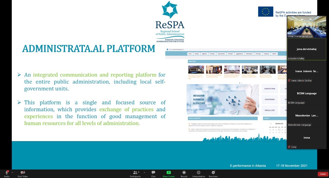Select the Irena participant tile
The image size is (329, 178).
point(307,138)
